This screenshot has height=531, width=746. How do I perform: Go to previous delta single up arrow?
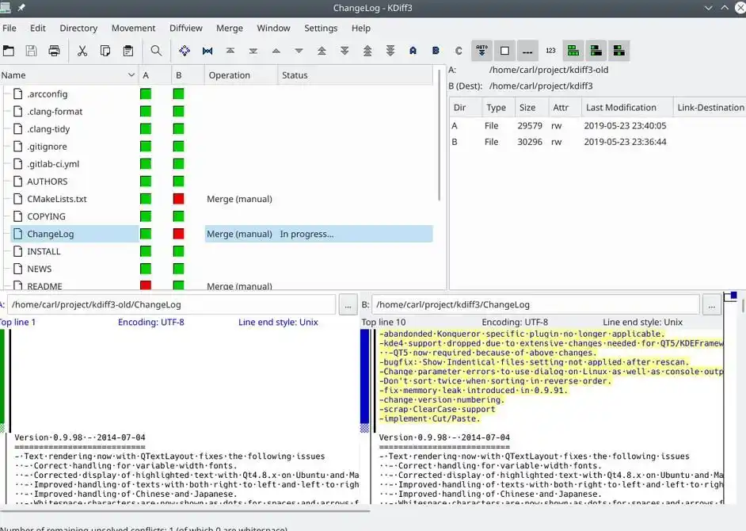[276, 51]
